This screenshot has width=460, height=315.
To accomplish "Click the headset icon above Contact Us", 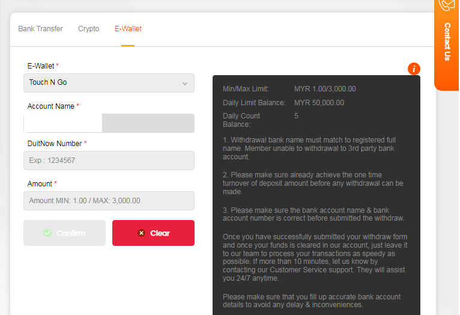I will [x=447, y=5].
